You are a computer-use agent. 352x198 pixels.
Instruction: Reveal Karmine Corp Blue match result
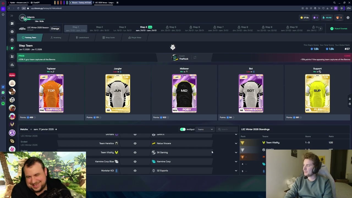pyautogui.click(x=135, y=161)
